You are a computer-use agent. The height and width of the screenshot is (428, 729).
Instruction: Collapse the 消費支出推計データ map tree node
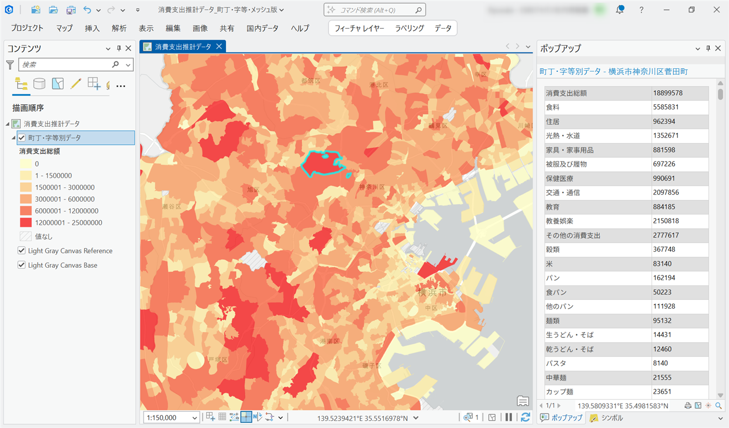[7, 124]
